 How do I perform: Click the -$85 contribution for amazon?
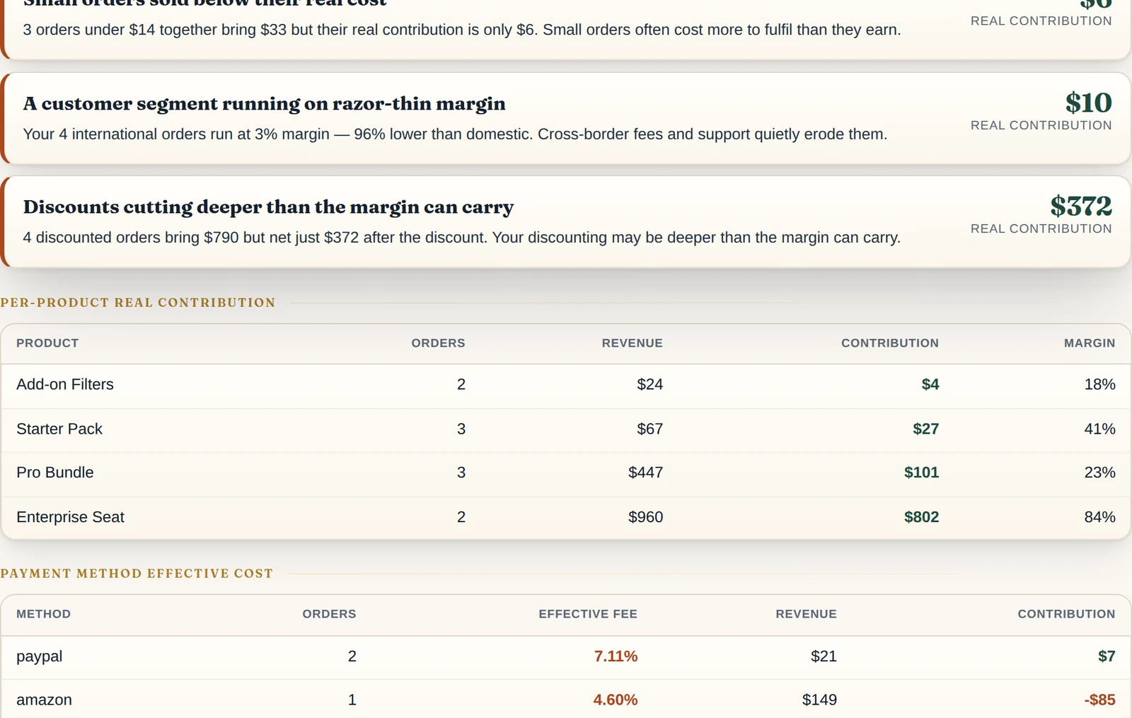pos(1099,700)
